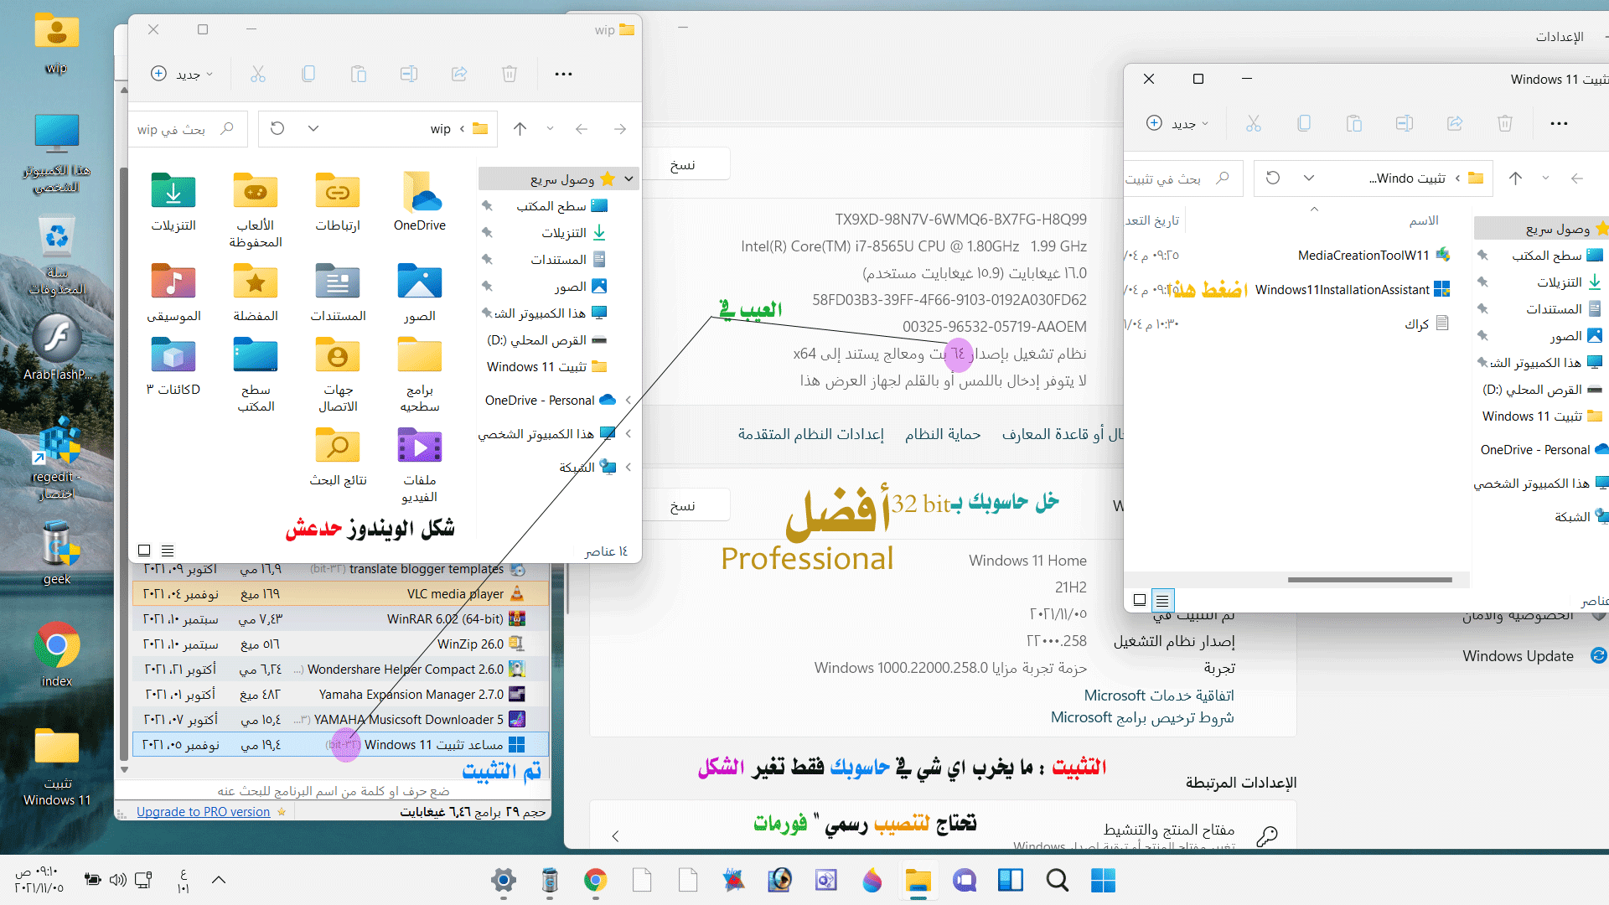Screen dimensions: 1609x905
Task: Open the three-dots more menu in wip toolbar
Action: point(563,74)
